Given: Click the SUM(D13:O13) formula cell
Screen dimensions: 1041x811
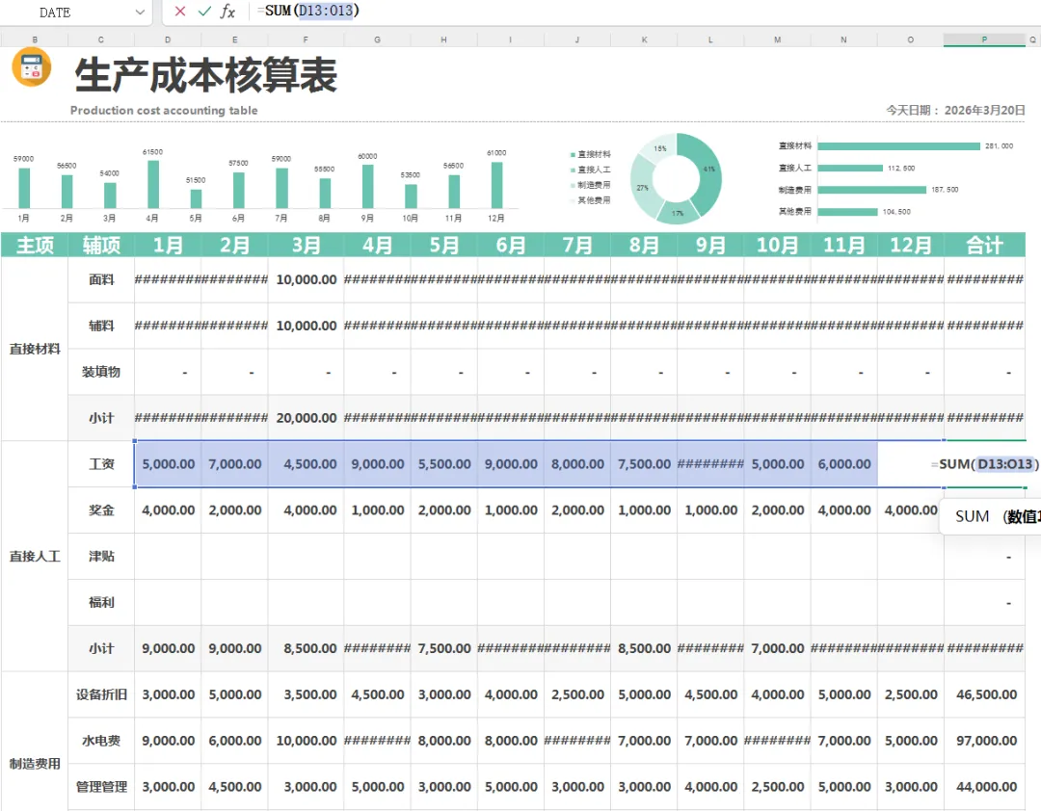Looking at the screenshot, I should click(x=984, y=464).
